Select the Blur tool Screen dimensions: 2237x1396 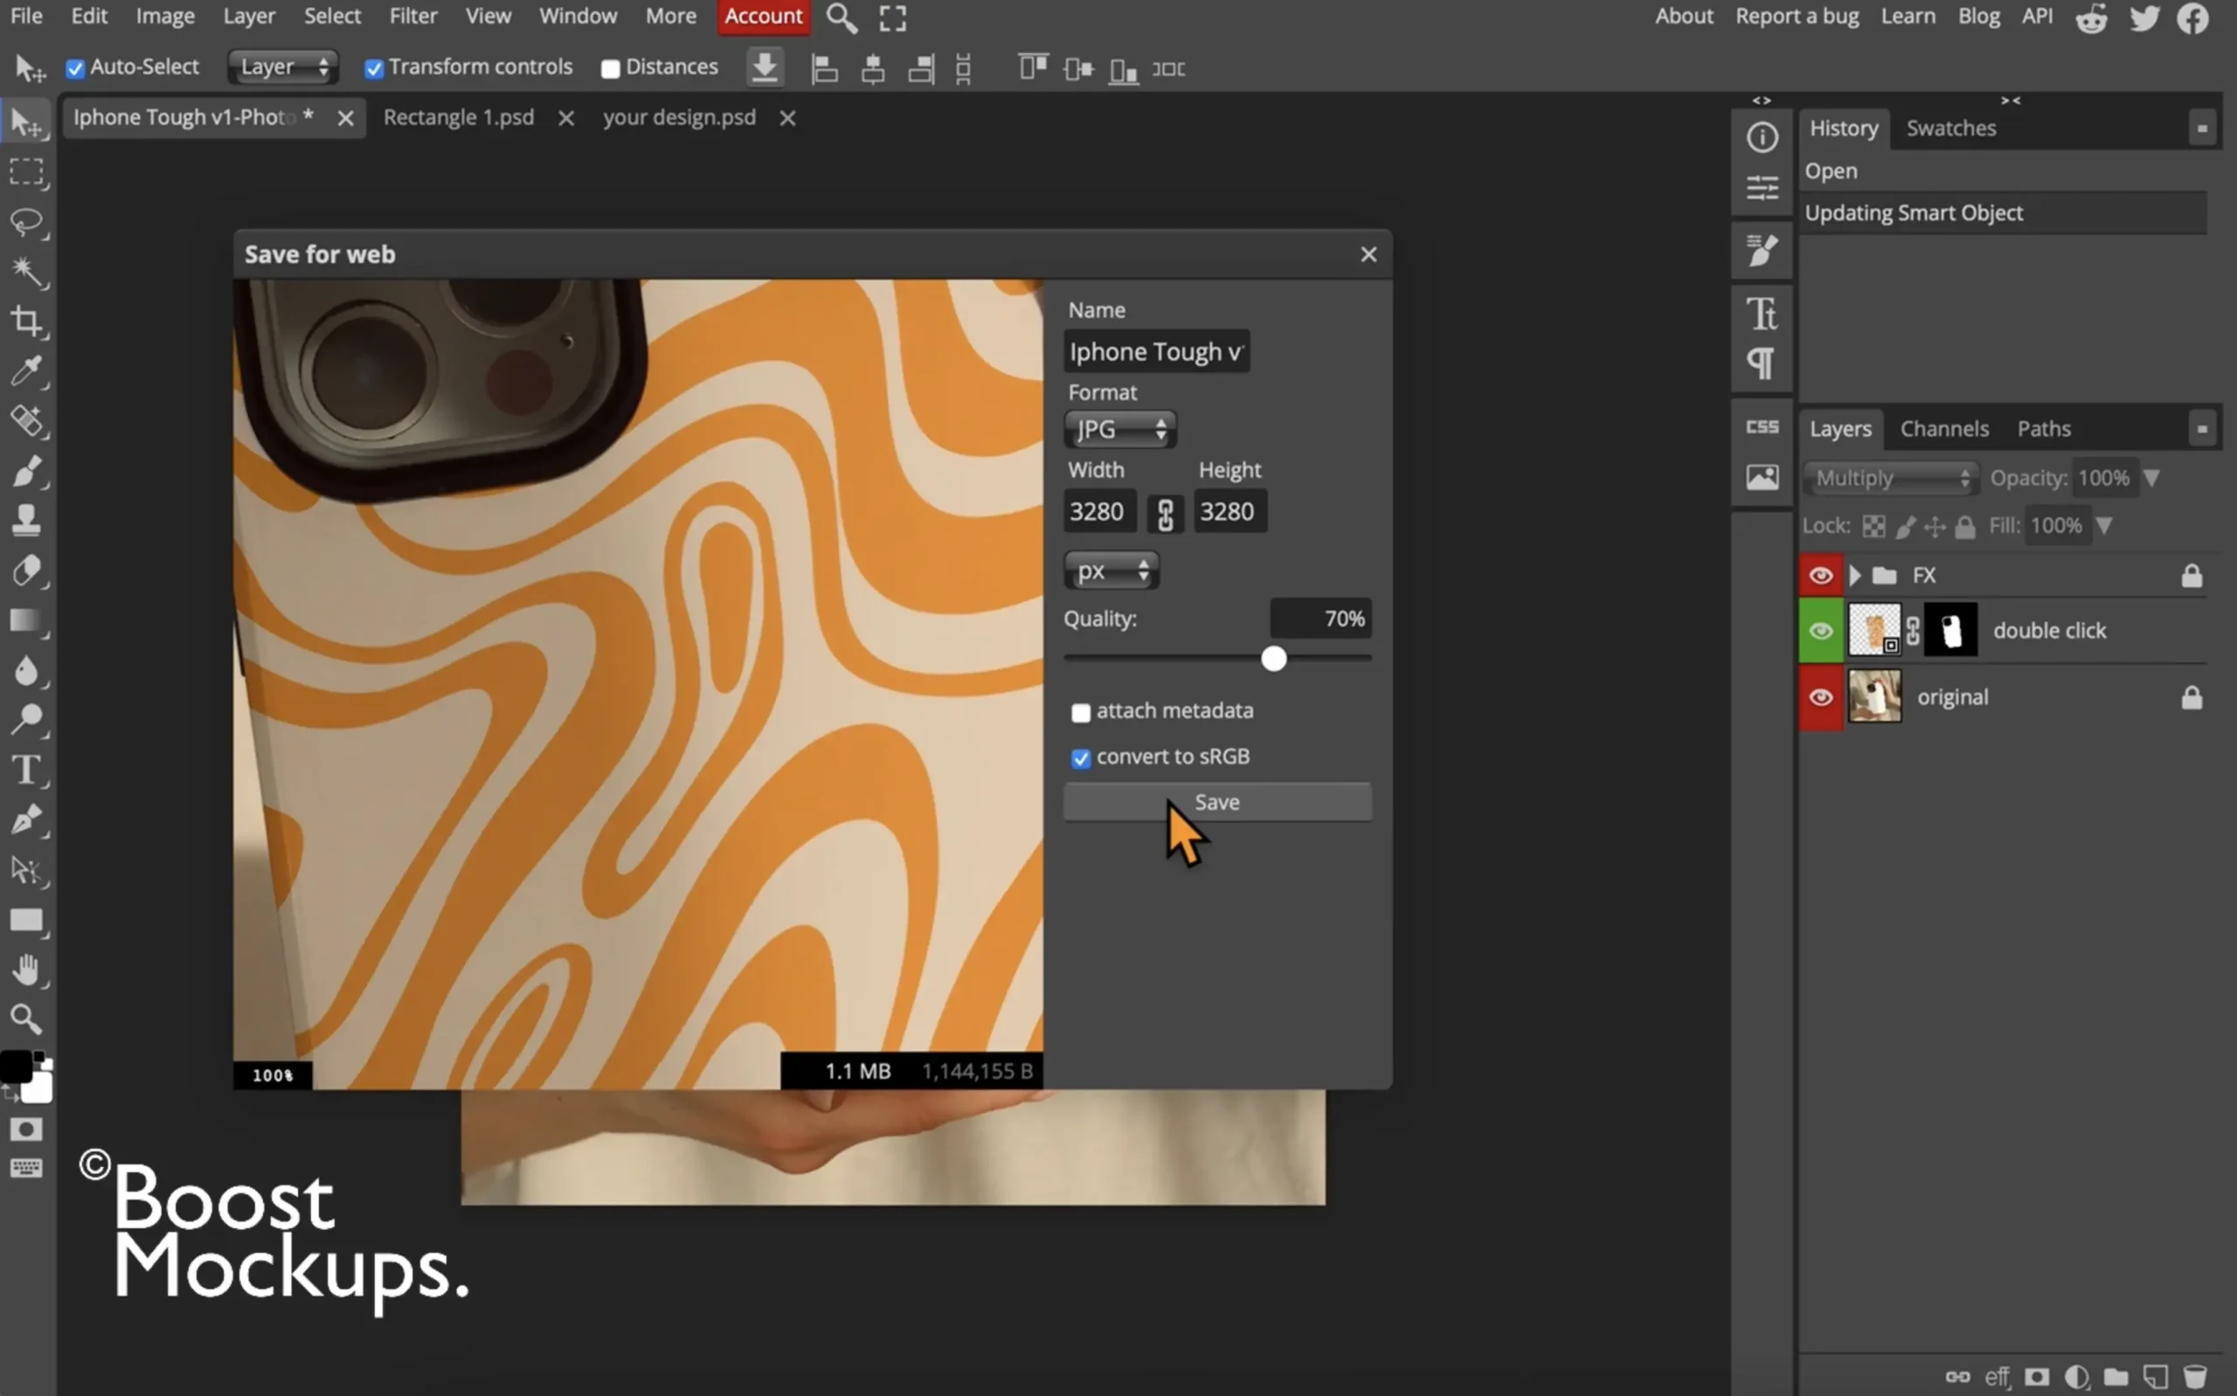coord(27,670)
